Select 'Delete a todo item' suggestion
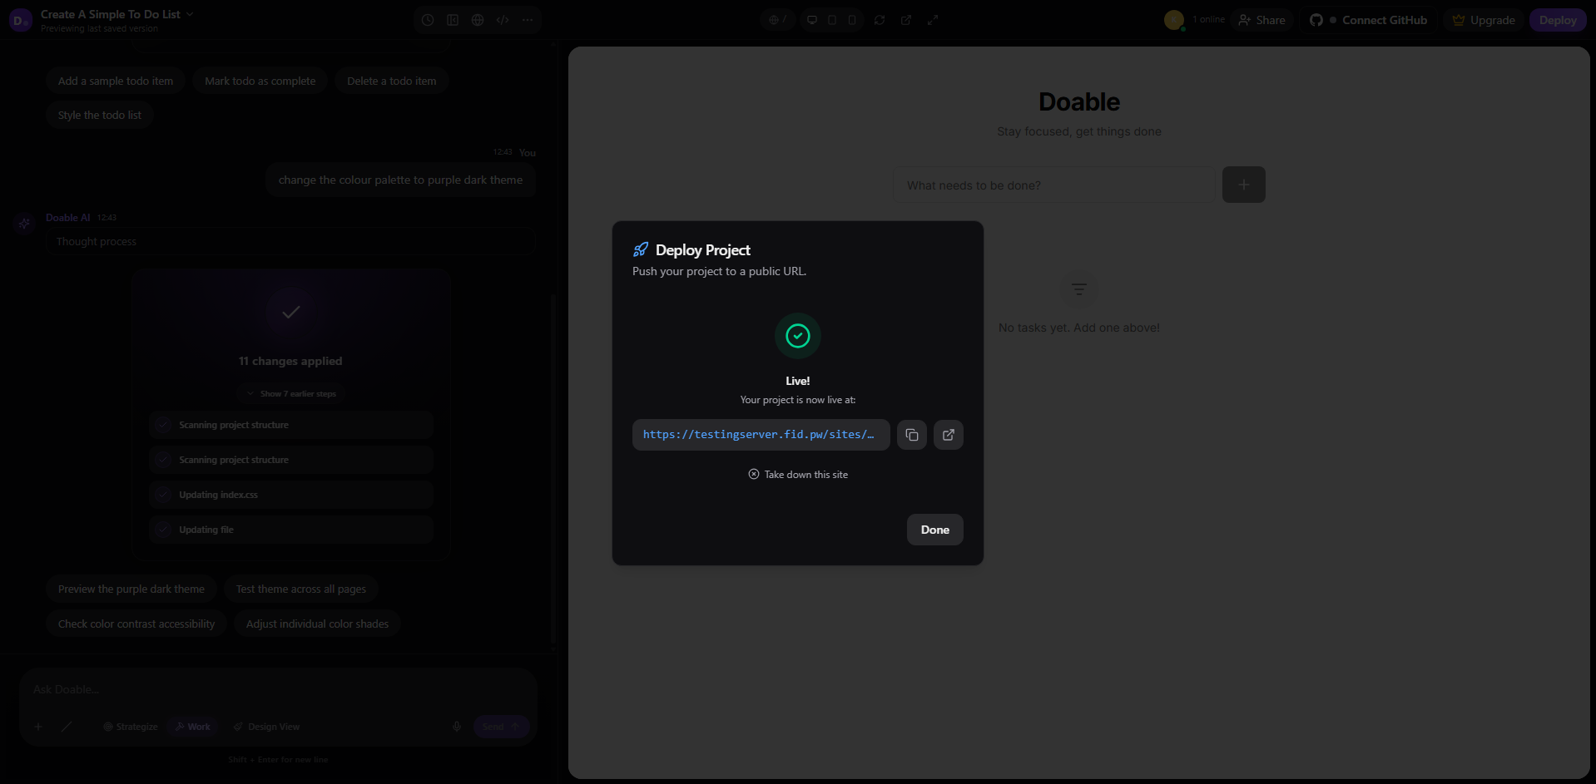Viewport: 1596px width, 784px height. pyautogui.click(x=391, y=81)
